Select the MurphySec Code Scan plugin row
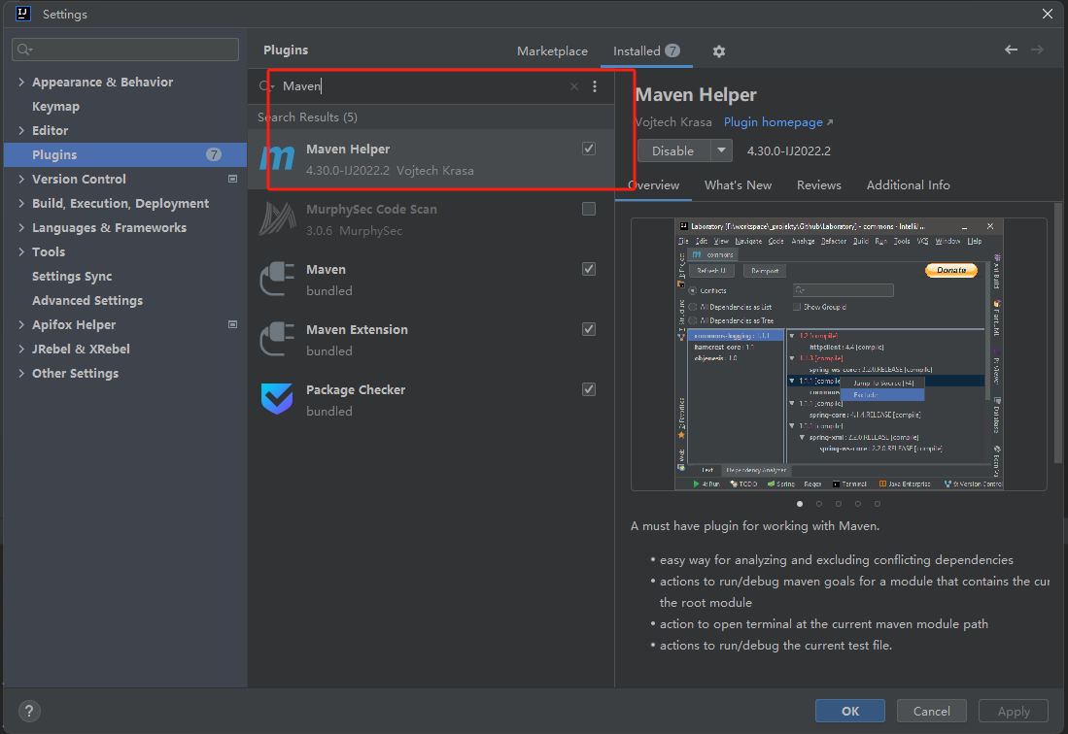The width and height of the screenshot is (1068, 734). coord(431,219)
